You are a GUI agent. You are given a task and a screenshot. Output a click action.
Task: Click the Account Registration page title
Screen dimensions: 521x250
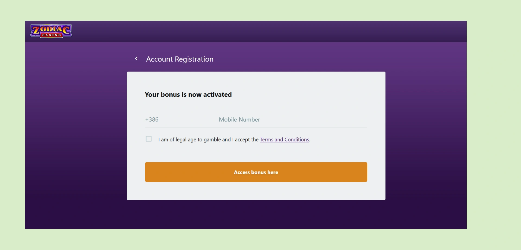pos(180,59)
